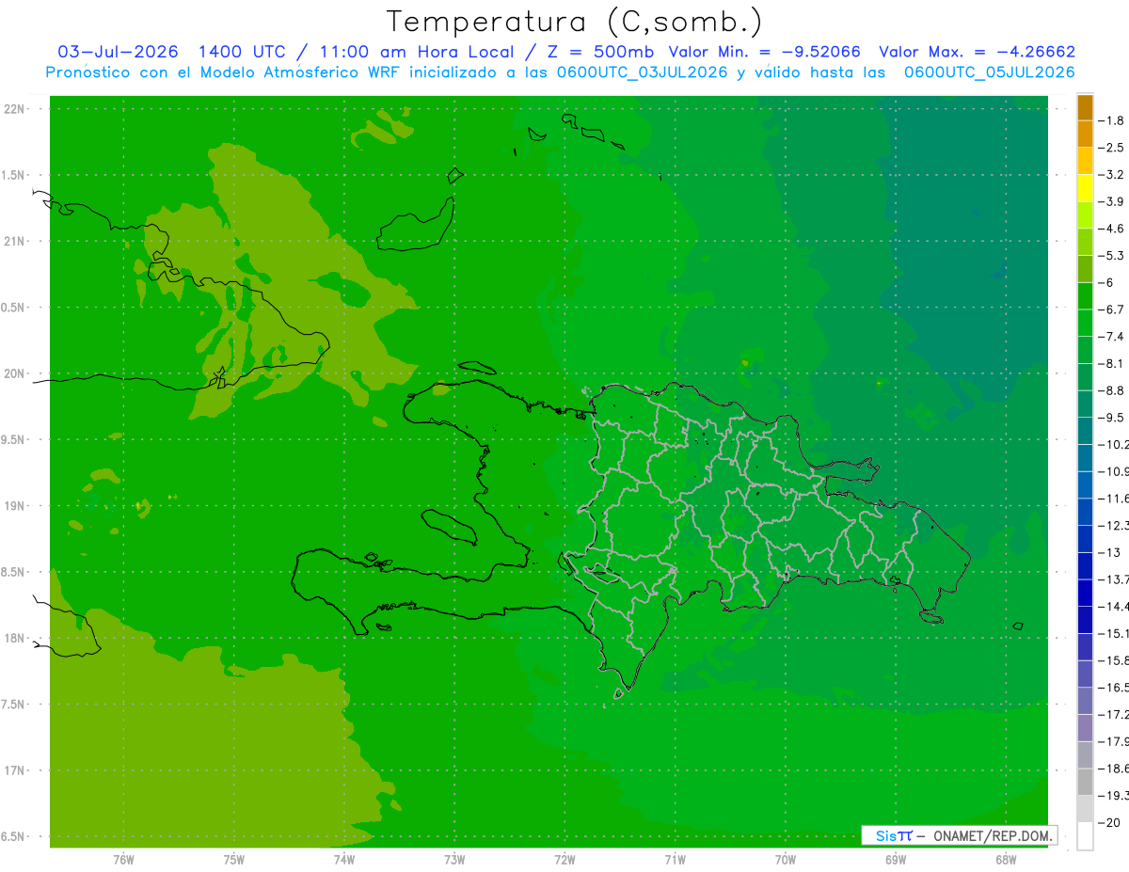
Task: Click the title "Temperatura (C,somb.)"
Action: pyautogui.click(x=574, y=22)
